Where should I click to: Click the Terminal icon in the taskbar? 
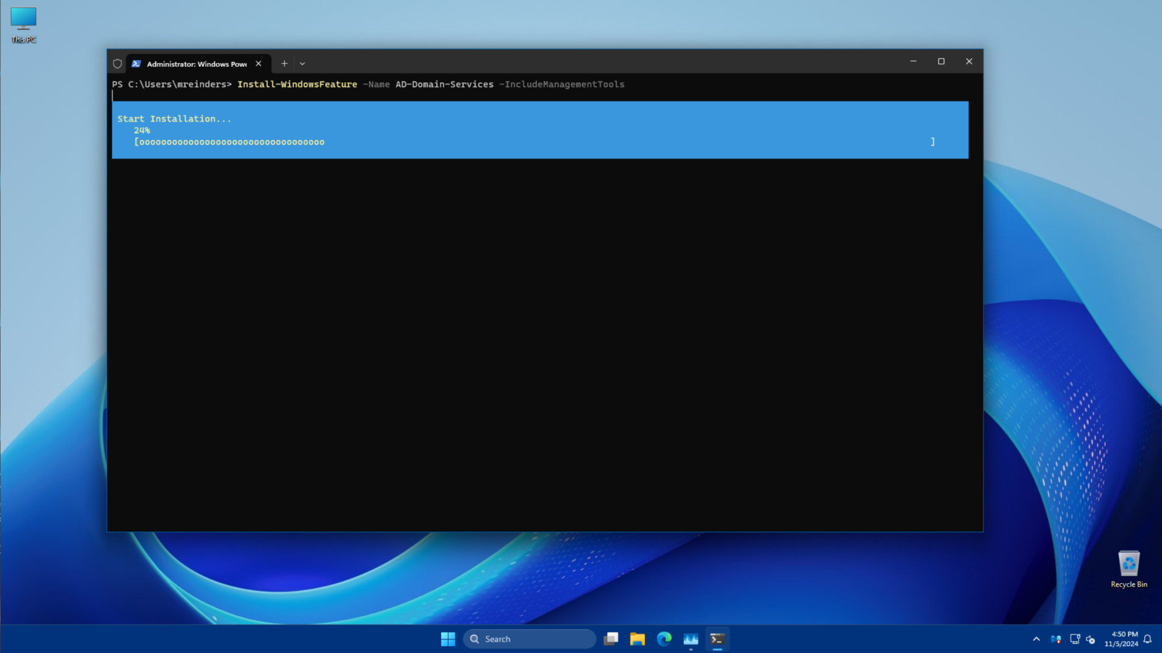(x=717, y=639)
